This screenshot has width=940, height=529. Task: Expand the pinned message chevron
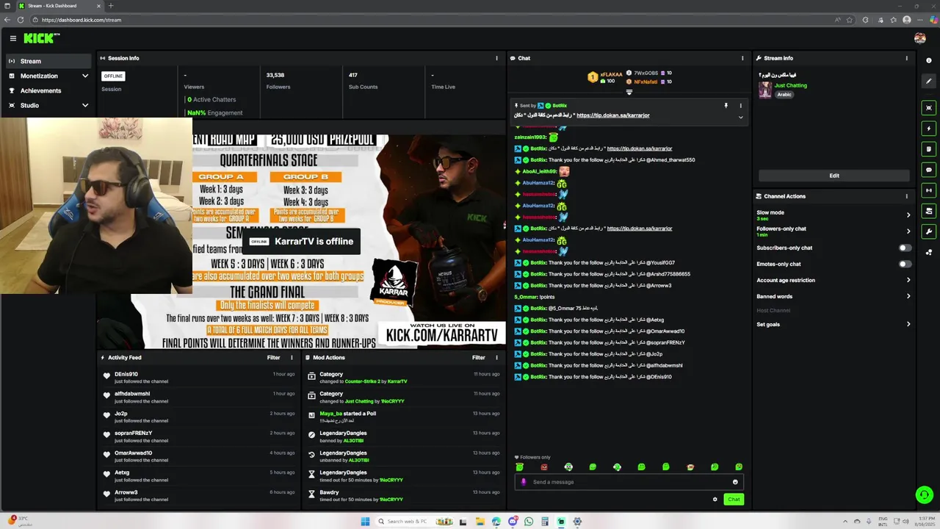[740, 118]
